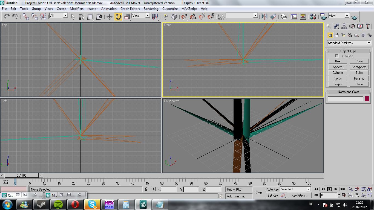Viewport: 374px width, 210px height.
Task: Click Edit Named Selection Sets icon
Action: pyautogui.click(x=221, y=17)
